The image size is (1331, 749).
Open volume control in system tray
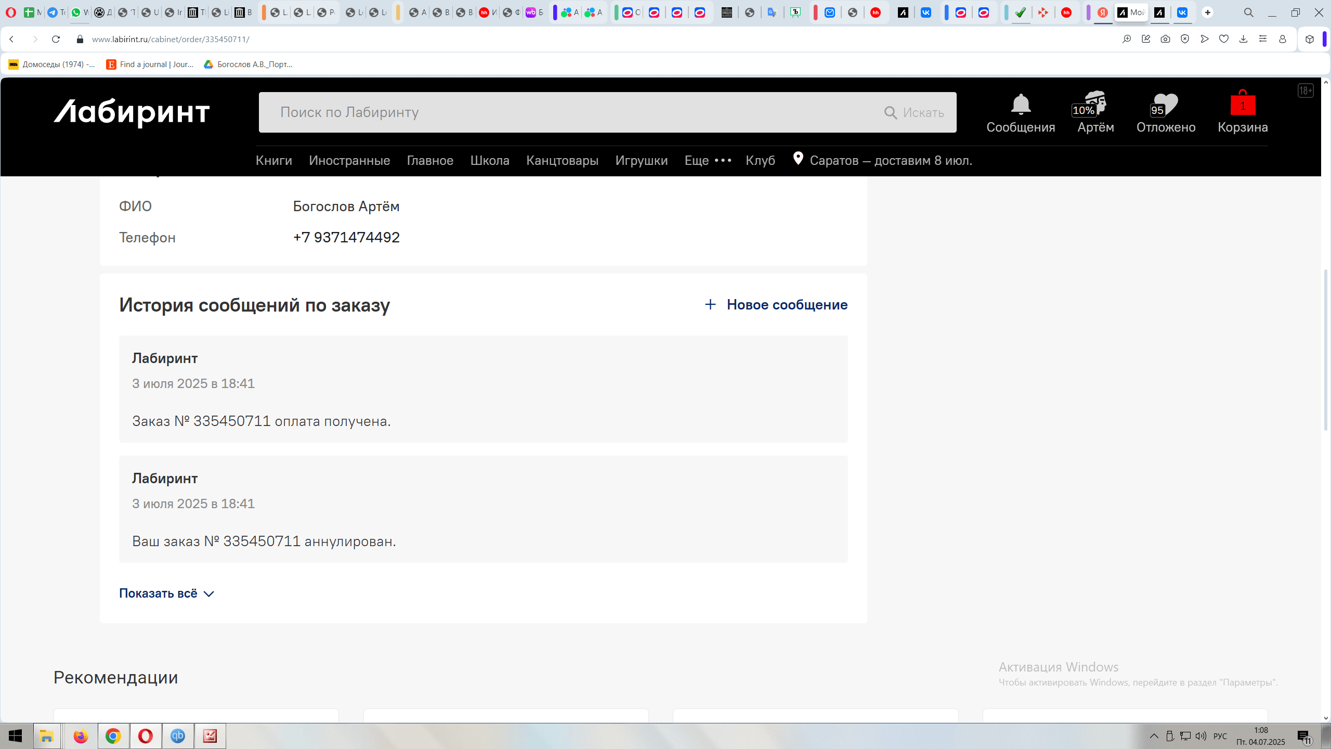click(1201, 736)
